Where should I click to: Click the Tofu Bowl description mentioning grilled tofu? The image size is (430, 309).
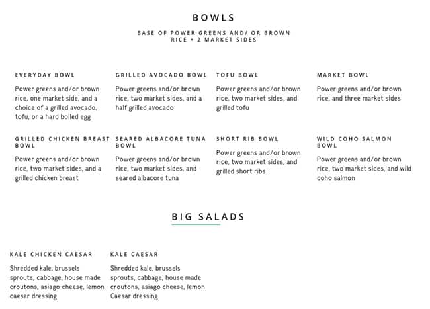(x=258, y=99)
